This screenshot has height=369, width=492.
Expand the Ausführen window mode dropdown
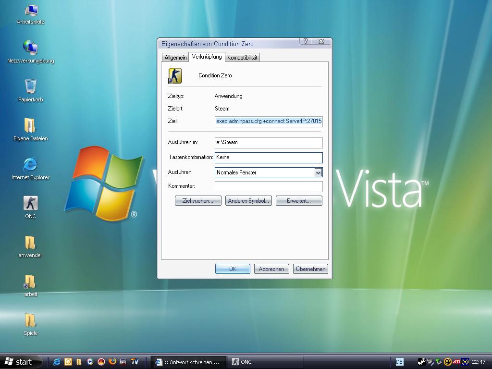(318, 172)
